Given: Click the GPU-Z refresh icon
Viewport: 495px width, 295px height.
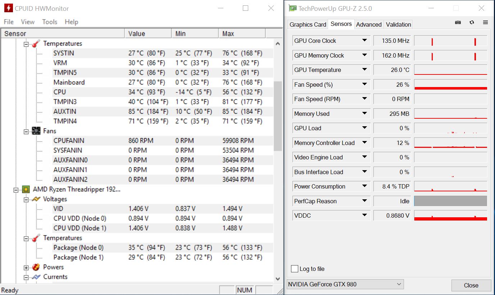Looking at the screenshot, I should [x=472, y=22].
